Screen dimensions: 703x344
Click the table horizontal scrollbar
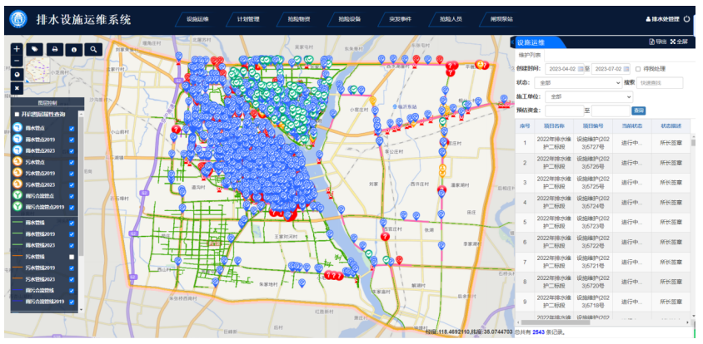[x=556, y=322]
